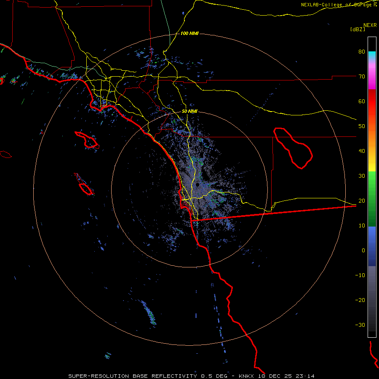Select the -10 value on dBZ scale

360,275
